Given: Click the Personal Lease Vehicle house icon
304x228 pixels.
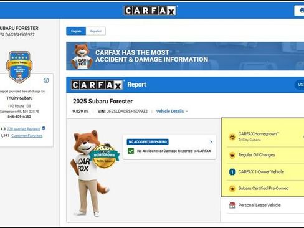Looking at the screenshot, I should 232,205.
